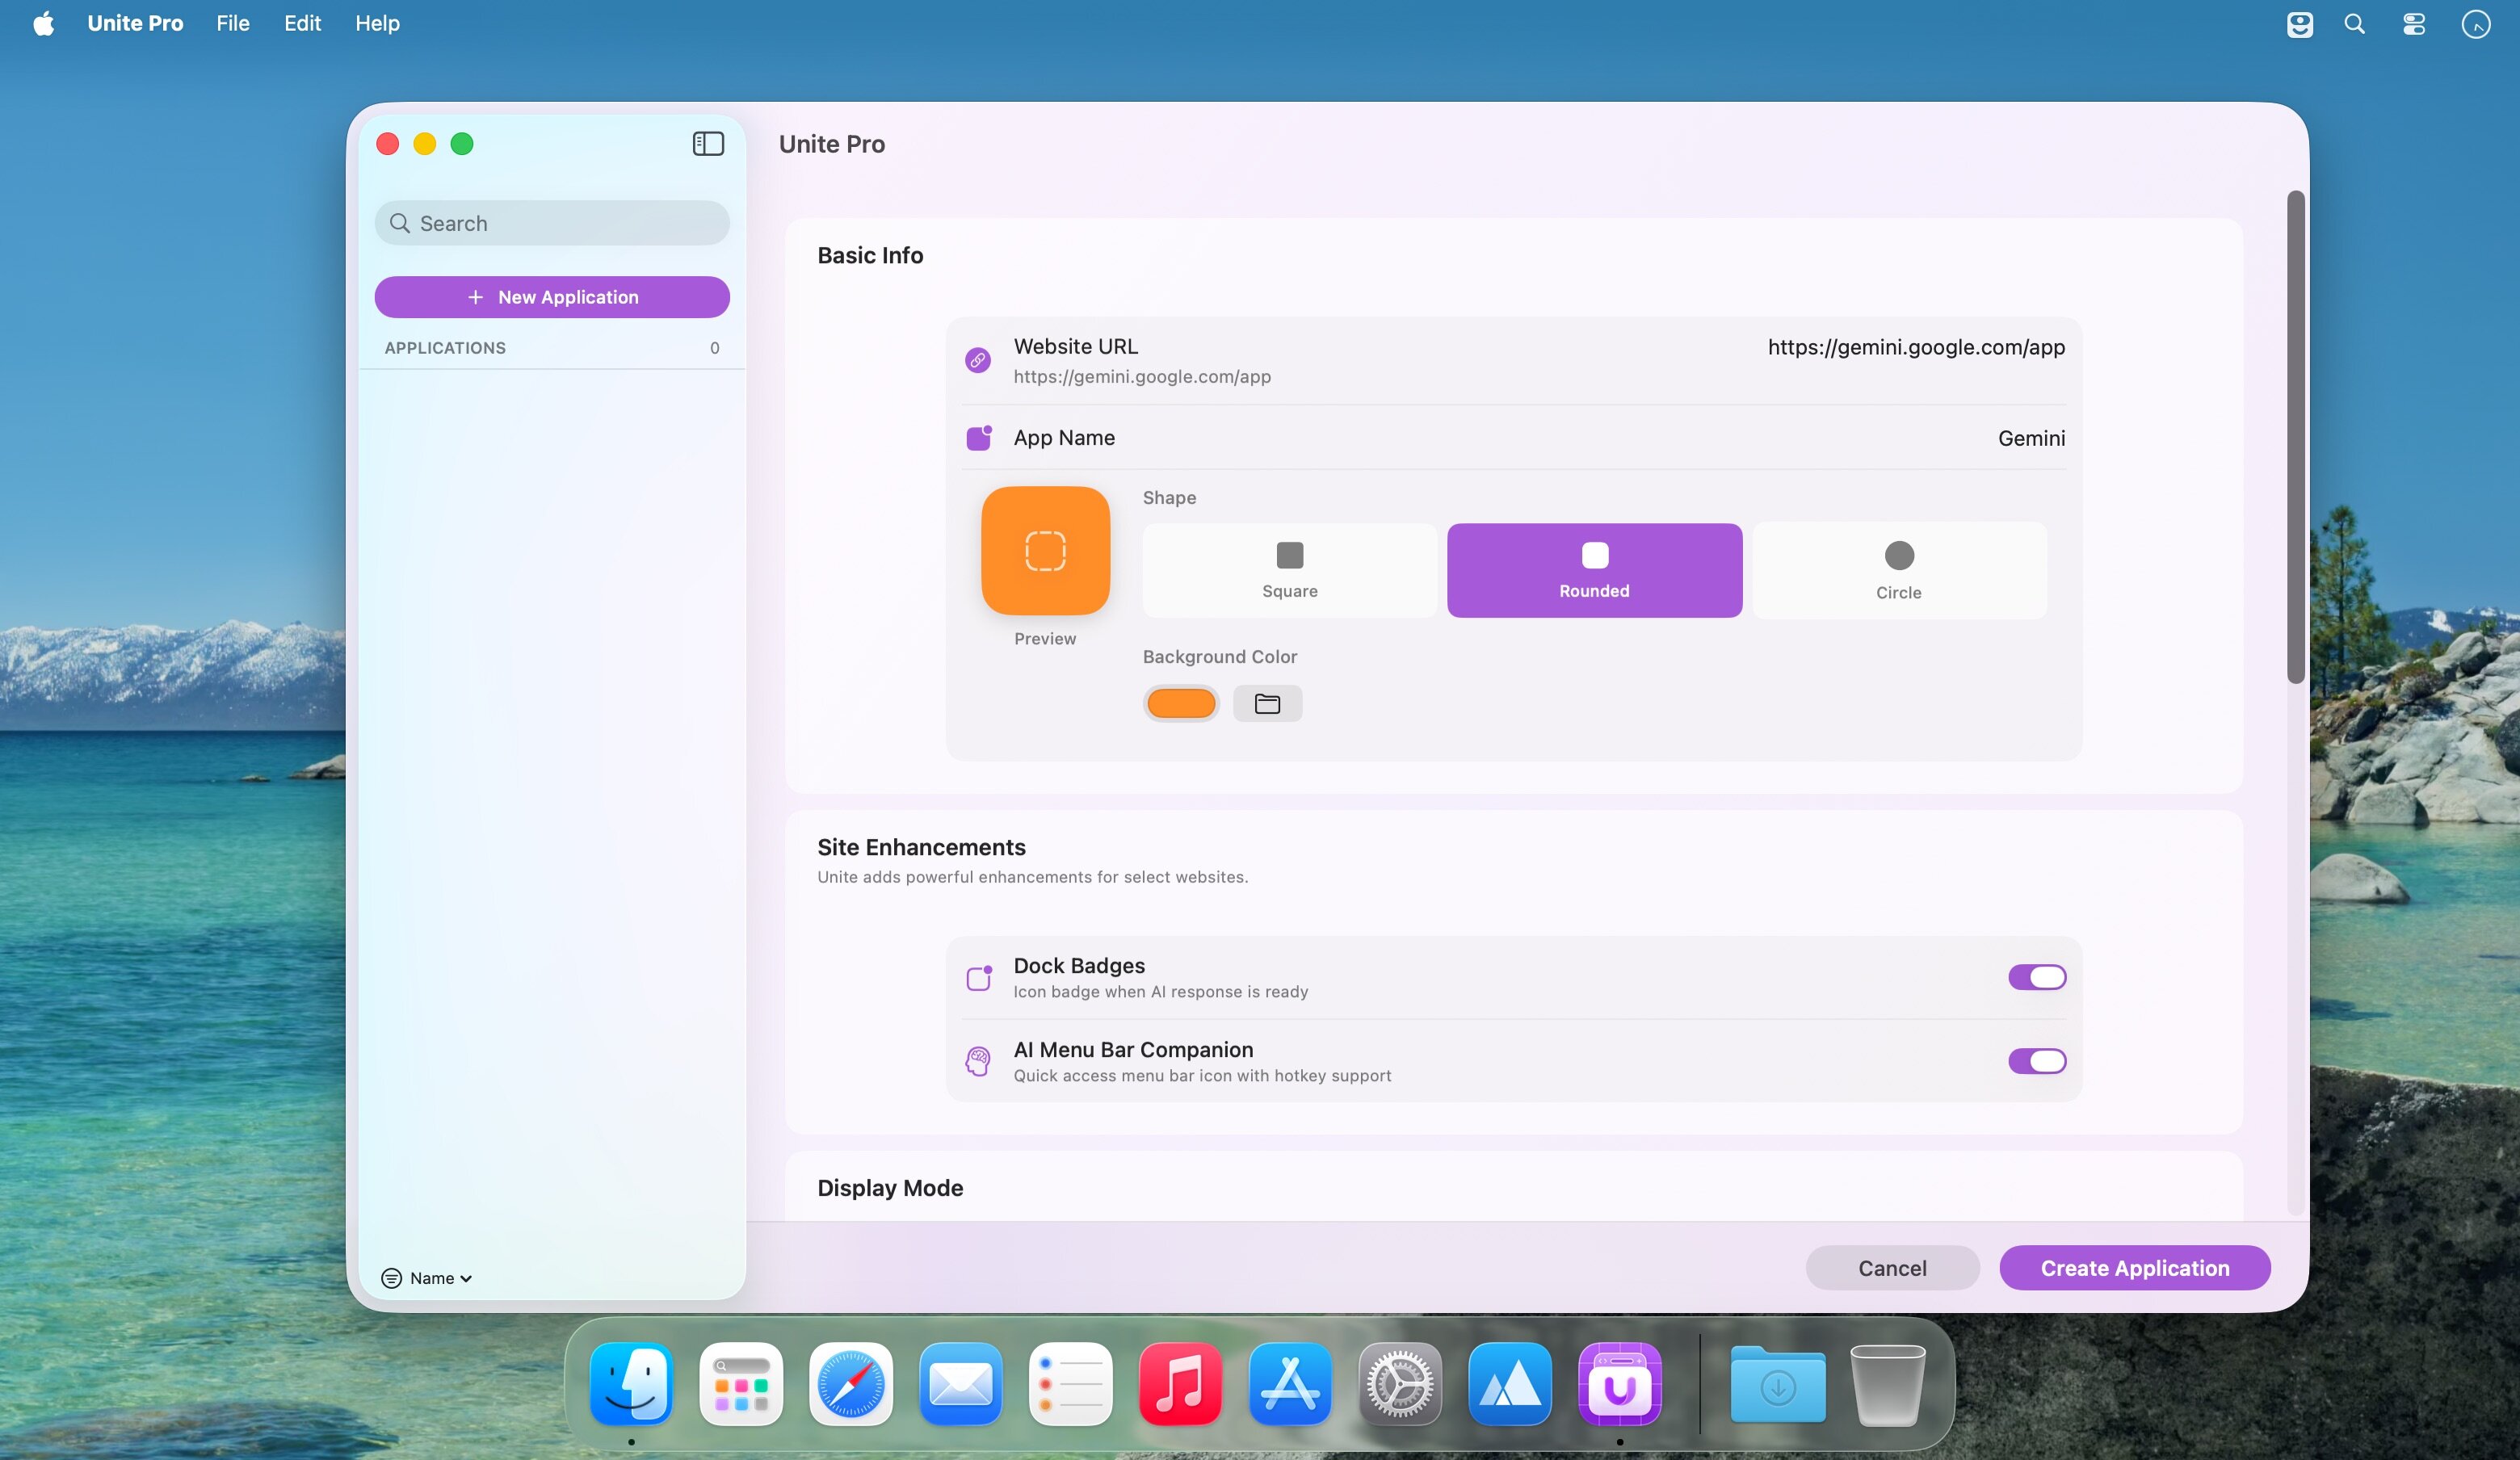2520x1460 pixels.
Task: Select the Circle shape option
Action: click(x=1898, y=570)
